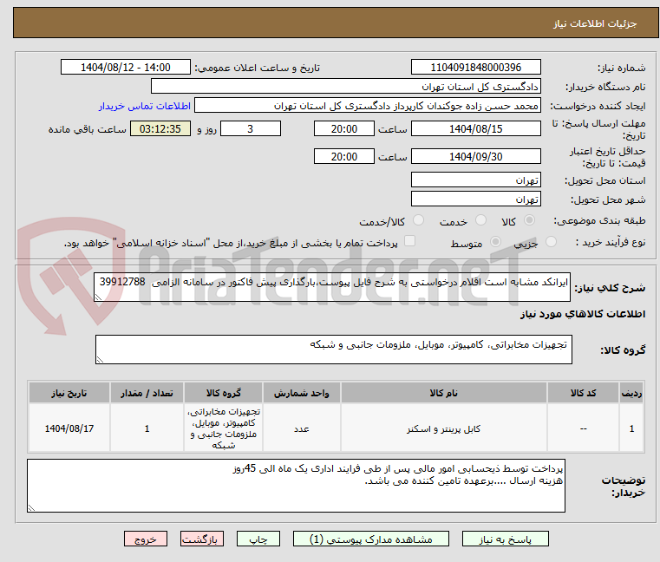Click the واحد شمارش column header
Screen dimensions: 660x562
(301, 393)
